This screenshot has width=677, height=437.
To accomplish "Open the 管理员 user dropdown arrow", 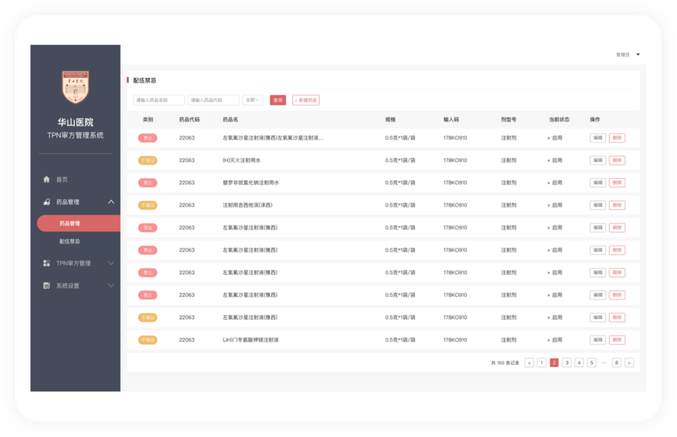I will [638, 54].
